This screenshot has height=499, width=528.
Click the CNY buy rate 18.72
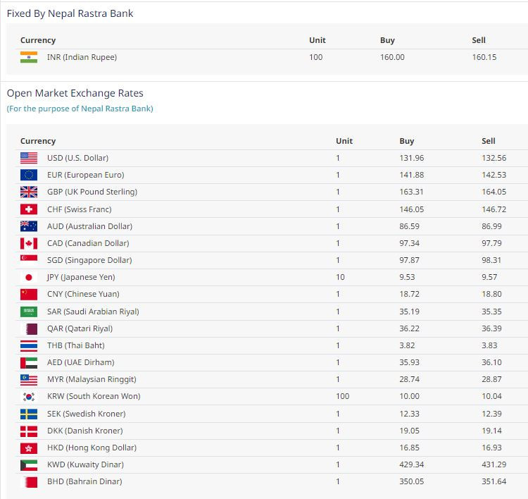[x=410, y=294]
